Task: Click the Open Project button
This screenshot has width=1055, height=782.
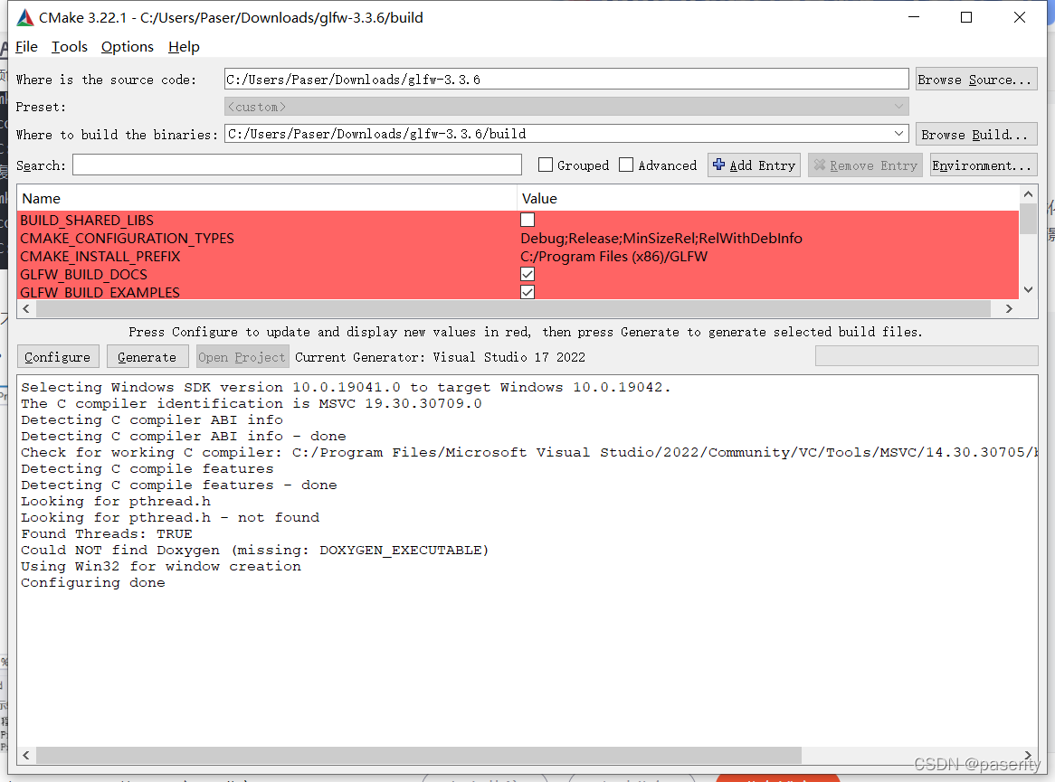Action: pyautogui.click(x=242, y=357)
